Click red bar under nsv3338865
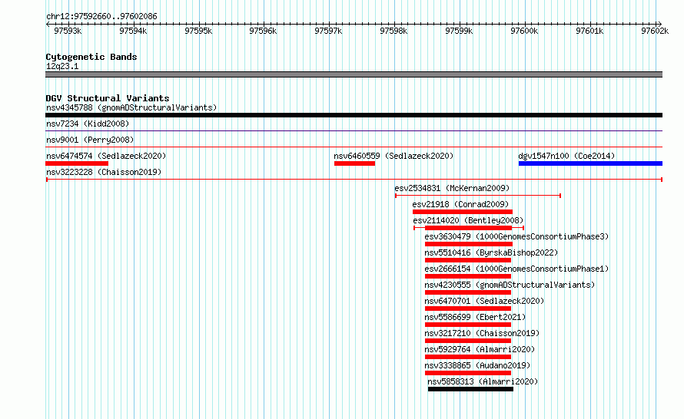This screenshot has width=684, height=419. [468, 373]
